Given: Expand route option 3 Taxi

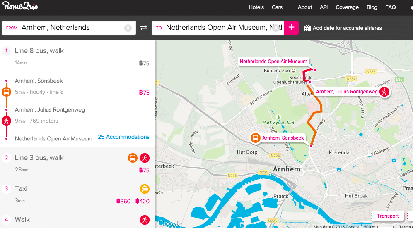Looking at the screenshot, I should [77, 194].
